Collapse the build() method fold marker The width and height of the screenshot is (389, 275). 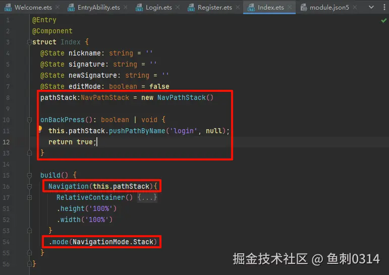[29, 176]
